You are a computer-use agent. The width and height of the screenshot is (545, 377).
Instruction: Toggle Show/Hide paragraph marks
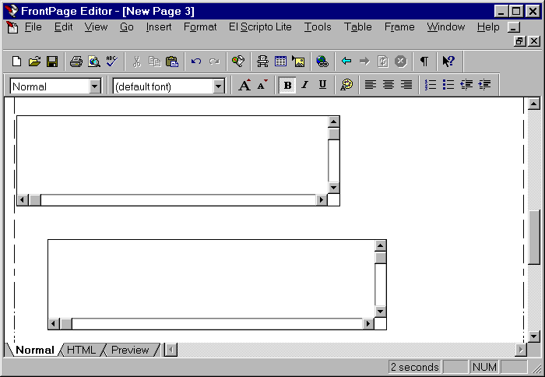coord(424,62)
